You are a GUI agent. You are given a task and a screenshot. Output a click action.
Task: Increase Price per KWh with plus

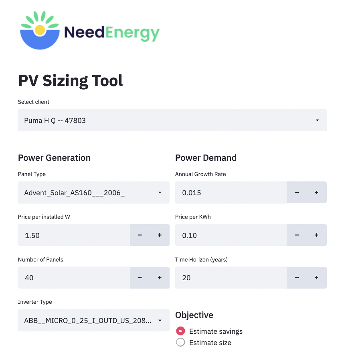[x=316, y=235]
